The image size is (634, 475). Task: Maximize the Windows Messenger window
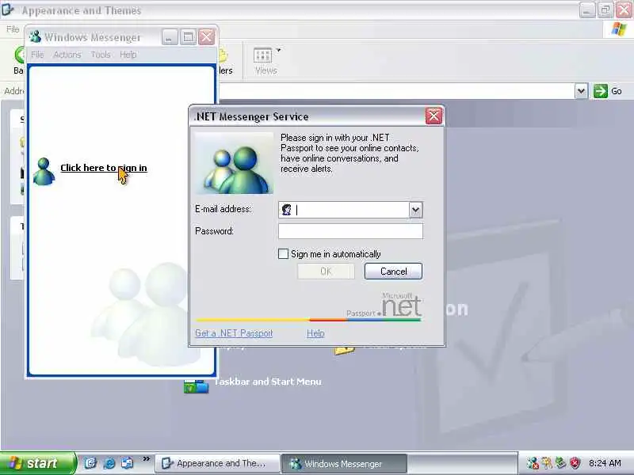pyautogui.click(x=188, y=37)
